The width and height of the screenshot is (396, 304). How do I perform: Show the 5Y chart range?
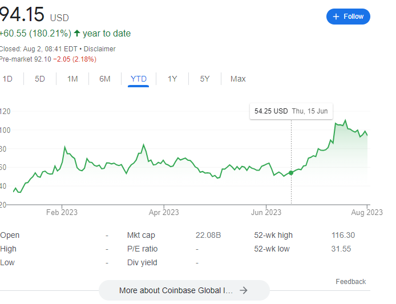205,79
